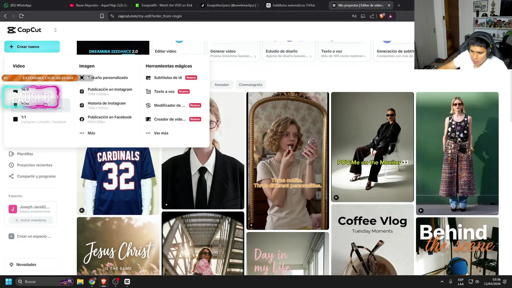Open CapCut app from the taskbar
The width and height of the screenshot is (512, 288).
(127, 282)
